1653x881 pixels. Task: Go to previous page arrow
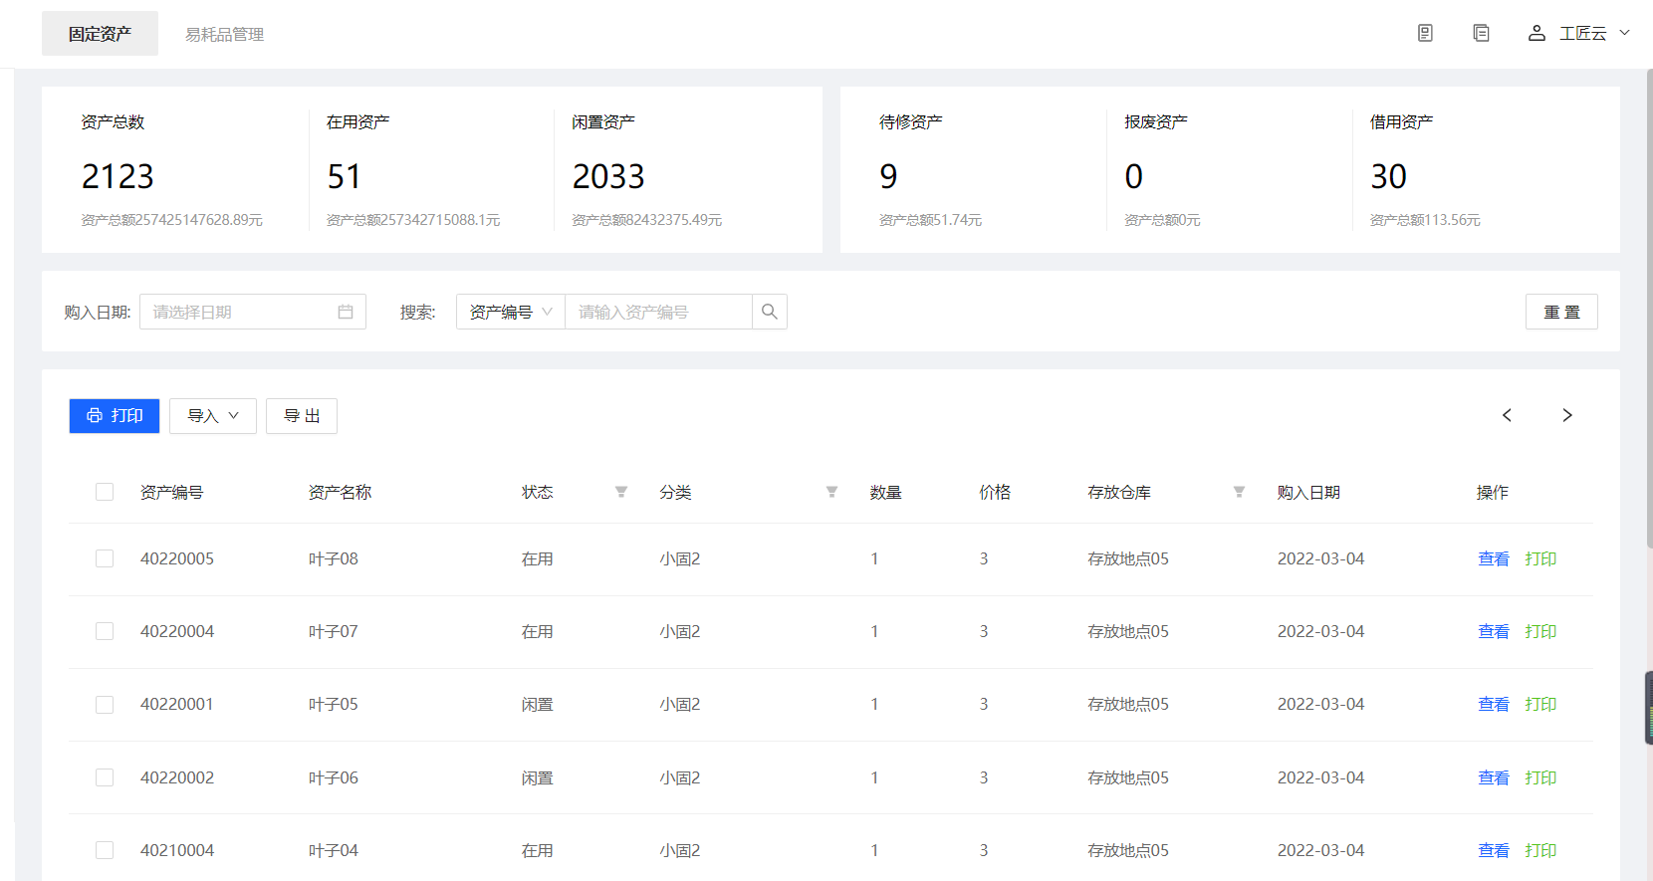pyautogui.click(x=1507, y=415)
